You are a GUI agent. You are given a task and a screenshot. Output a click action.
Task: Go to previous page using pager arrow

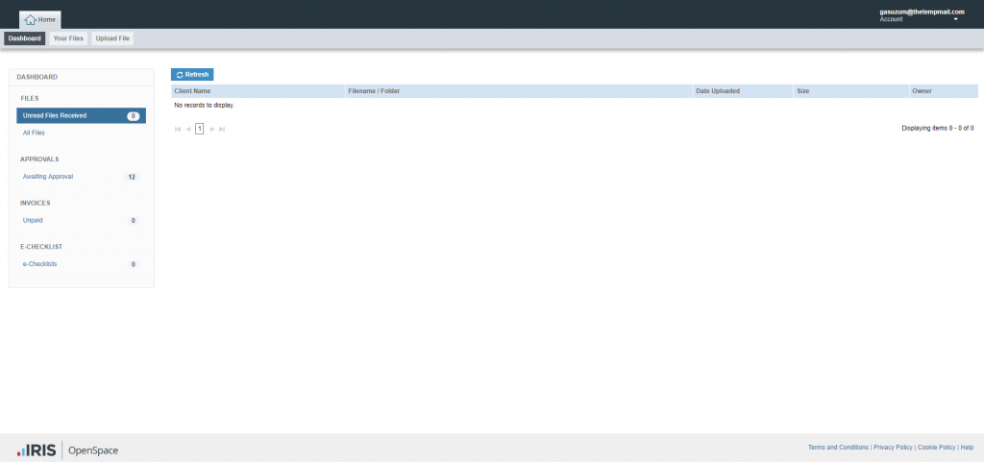pyautogui.click(x=188, y=129)
